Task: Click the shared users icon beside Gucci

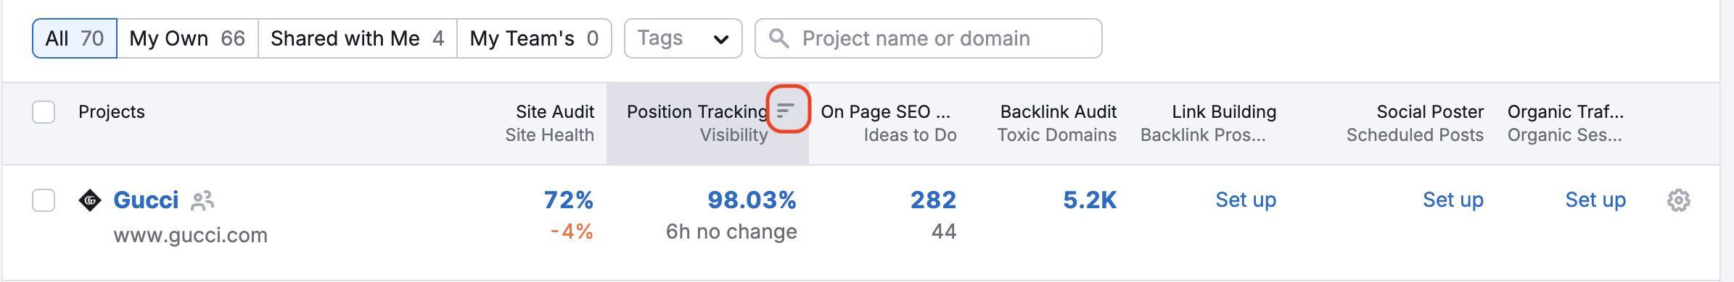Action: click(x=202, y=200)
